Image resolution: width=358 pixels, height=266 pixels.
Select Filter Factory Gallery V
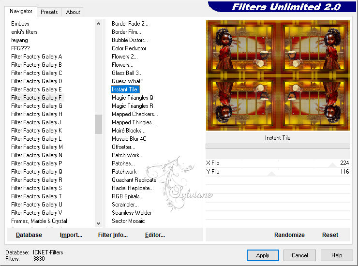coord(37,213)
